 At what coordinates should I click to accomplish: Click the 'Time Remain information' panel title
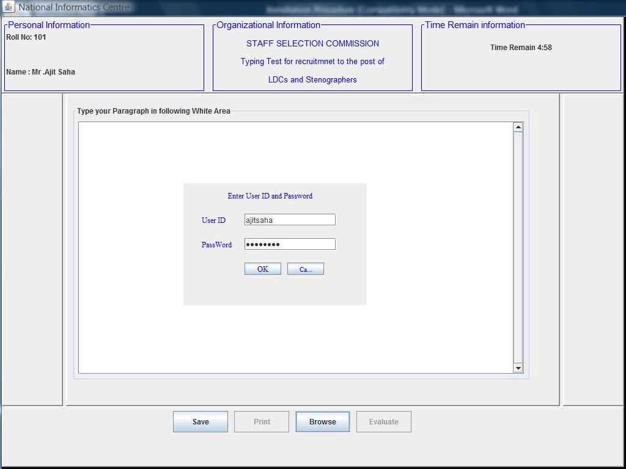[475, 25]
